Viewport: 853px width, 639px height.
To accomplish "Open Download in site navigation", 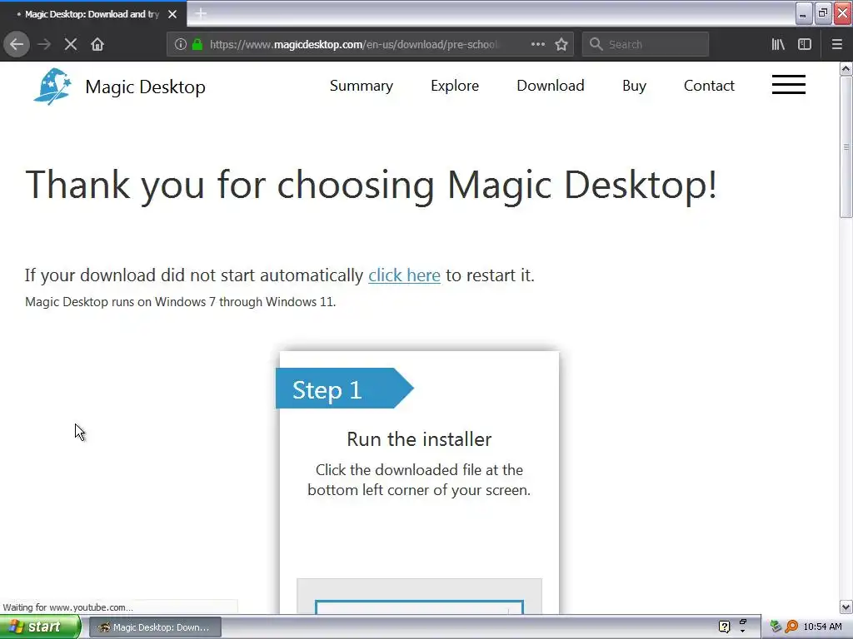I will 551,86.
